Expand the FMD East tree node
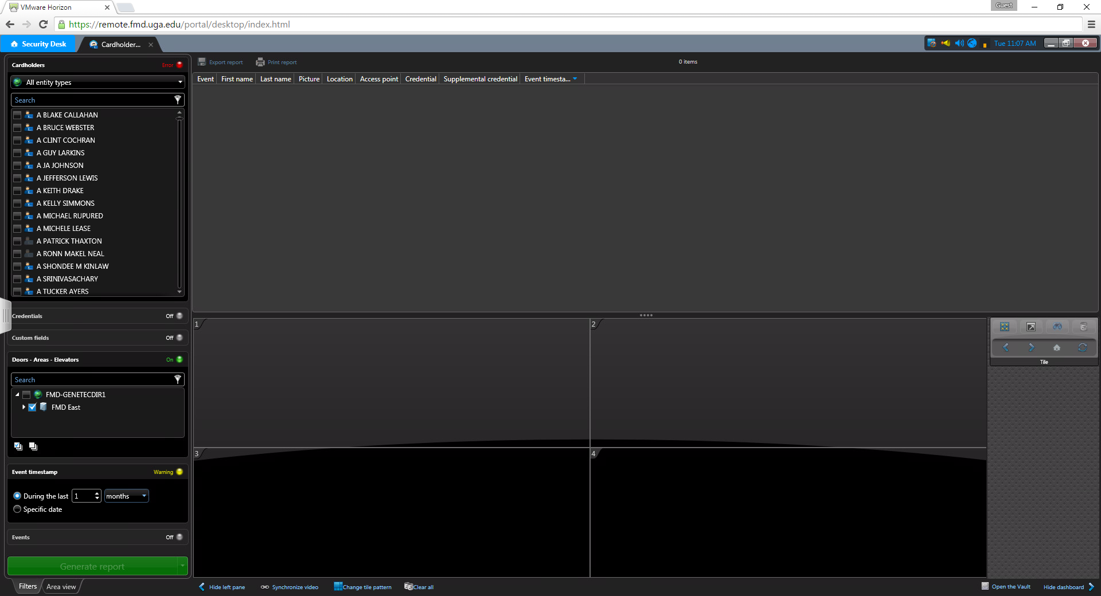 click(24, 407)
